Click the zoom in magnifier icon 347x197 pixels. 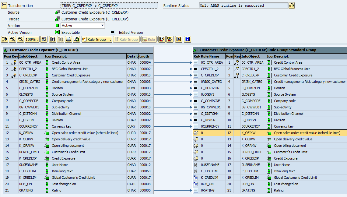[x=12, y=39]
